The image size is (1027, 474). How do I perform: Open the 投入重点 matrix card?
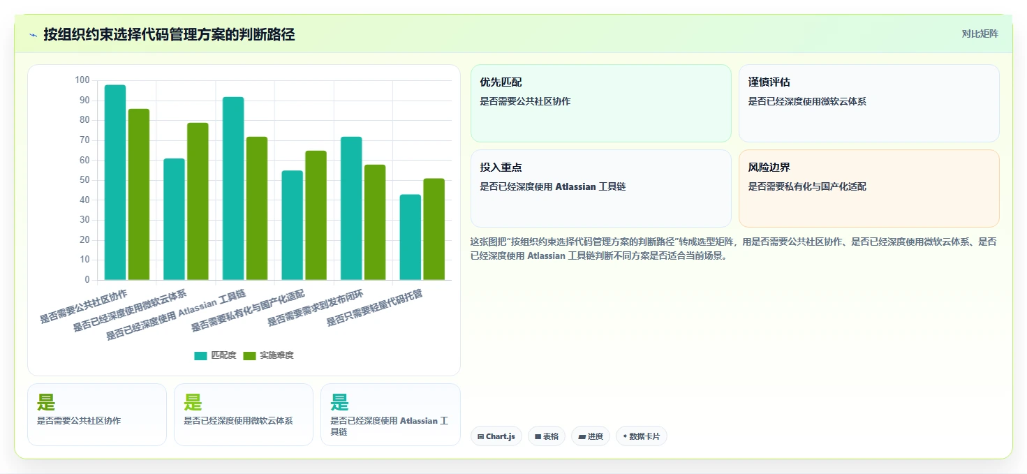tap(601, 188)
